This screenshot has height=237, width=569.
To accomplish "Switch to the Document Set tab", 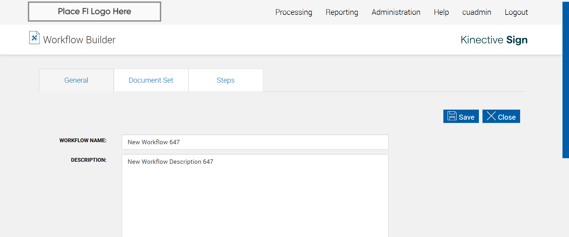I will click(151, 80).
